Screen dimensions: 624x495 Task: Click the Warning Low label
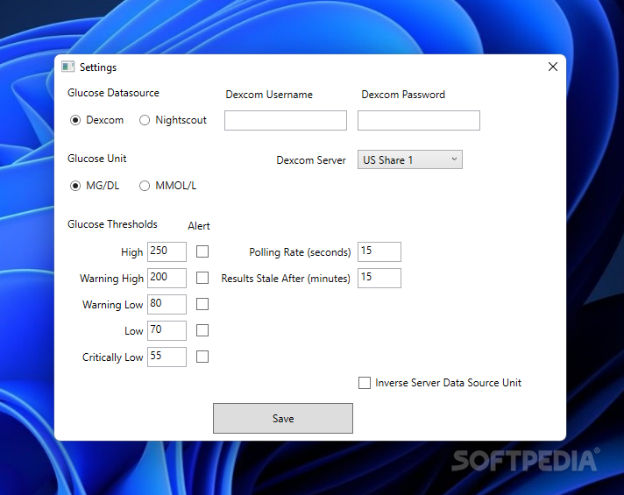pyautogui.click(x=113, y=305)
